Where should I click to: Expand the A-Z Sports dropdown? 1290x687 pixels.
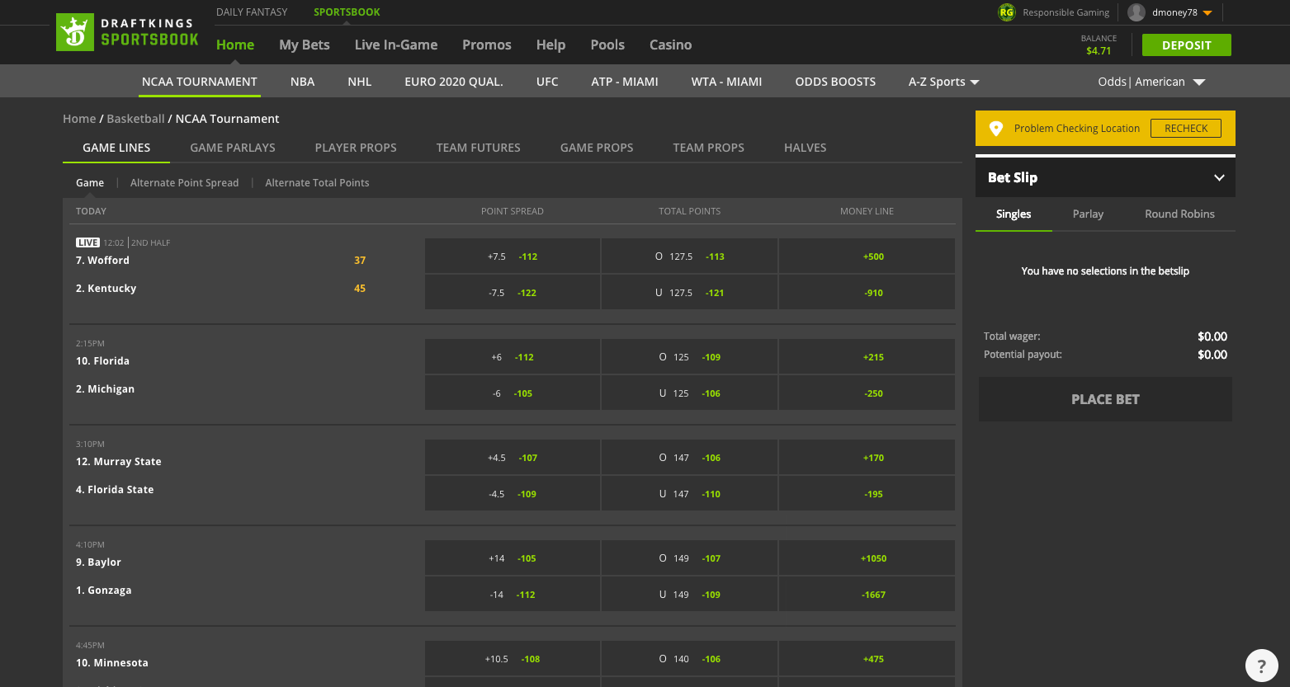[x=943, y=82]
